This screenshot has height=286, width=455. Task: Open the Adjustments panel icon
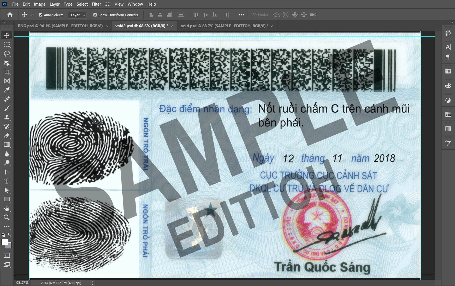tap(448, 100)
